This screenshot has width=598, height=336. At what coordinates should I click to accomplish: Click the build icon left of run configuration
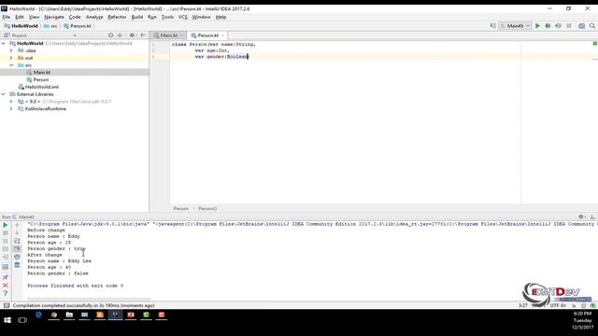click(492, 26)
